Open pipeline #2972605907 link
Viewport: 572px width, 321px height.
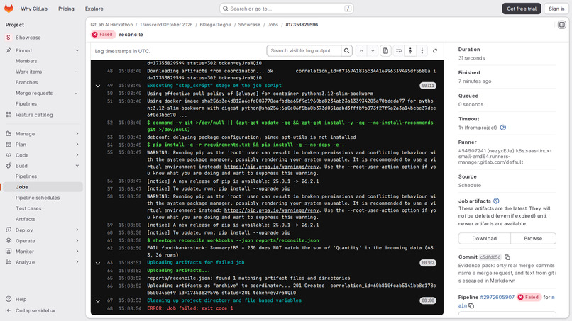(x=497, y=298)
